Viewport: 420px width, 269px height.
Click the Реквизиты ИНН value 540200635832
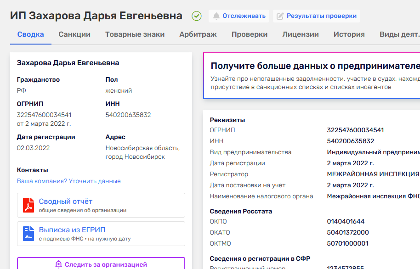pos(350,141)
